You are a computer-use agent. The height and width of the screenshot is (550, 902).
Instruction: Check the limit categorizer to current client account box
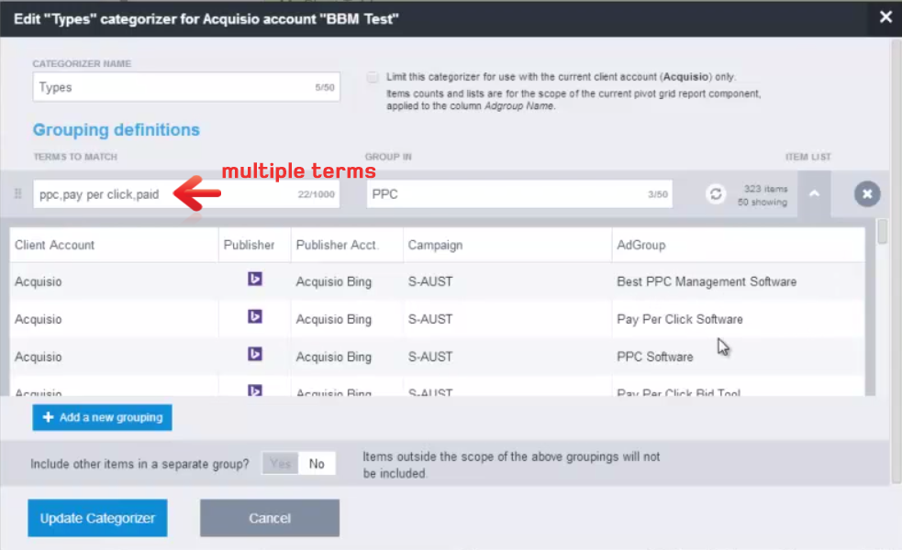373,77
